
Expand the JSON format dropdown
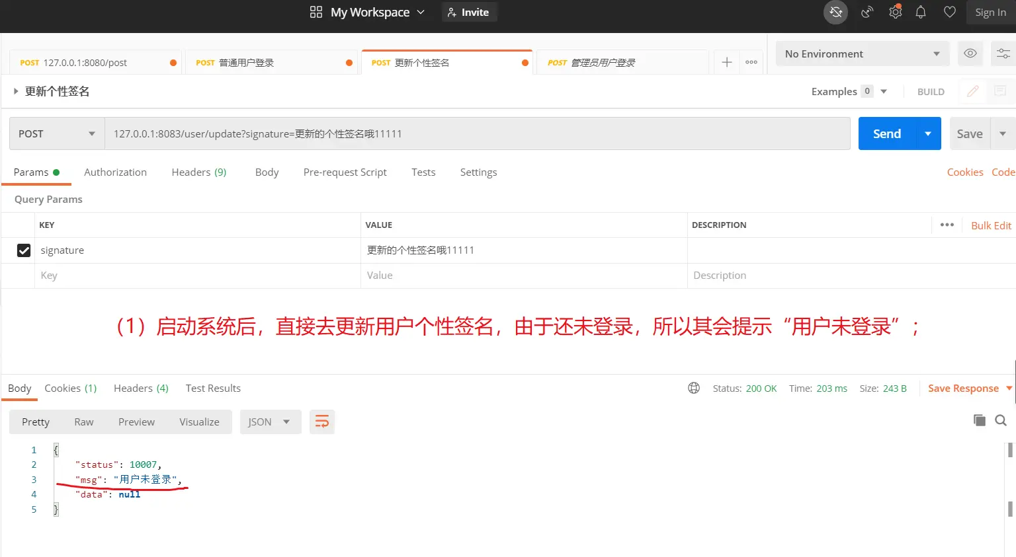(x=269, y=422)
